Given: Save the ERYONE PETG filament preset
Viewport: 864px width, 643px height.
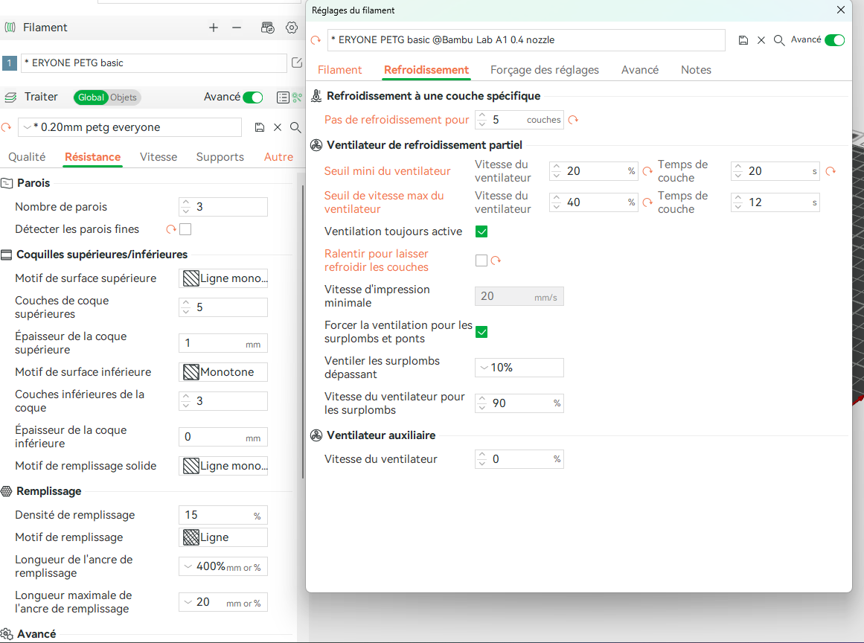Looking at the screenshot, I should click(743, 39).
